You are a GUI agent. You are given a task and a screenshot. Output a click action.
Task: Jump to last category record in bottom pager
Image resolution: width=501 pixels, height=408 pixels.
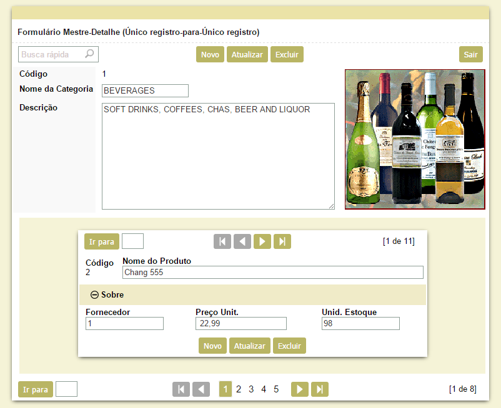point(320,389)
